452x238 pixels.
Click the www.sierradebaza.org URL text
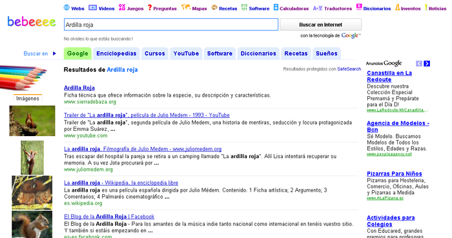90,102
